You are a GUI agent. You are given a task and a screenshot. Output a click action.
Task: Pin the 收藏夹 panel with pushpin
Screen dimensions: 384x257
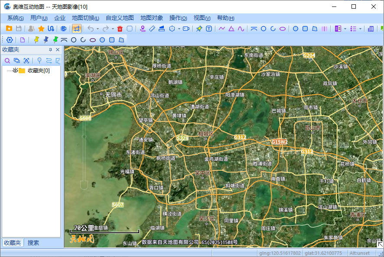50,50
